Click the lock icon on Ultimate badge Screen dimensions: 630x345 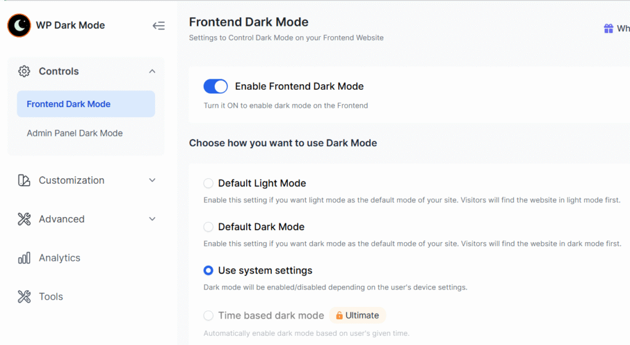(x=339, y=315)
